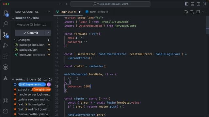
Task: Open the Extensions view
Action: pos(5,56)
